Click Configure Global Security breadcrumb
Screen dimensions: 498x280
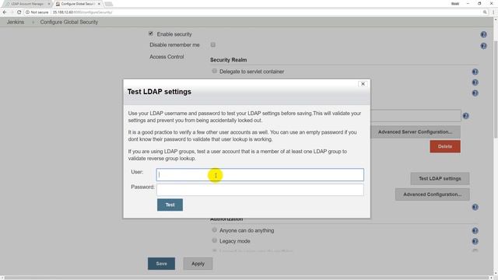(69, 22)
